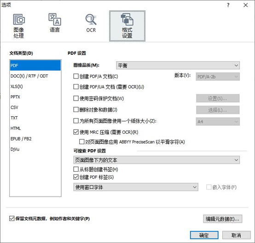Confirm with the 确定 button

204,235
